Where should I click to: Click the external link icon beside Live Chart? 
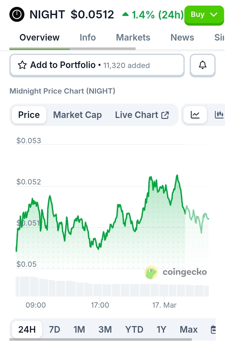coord(165,115)
